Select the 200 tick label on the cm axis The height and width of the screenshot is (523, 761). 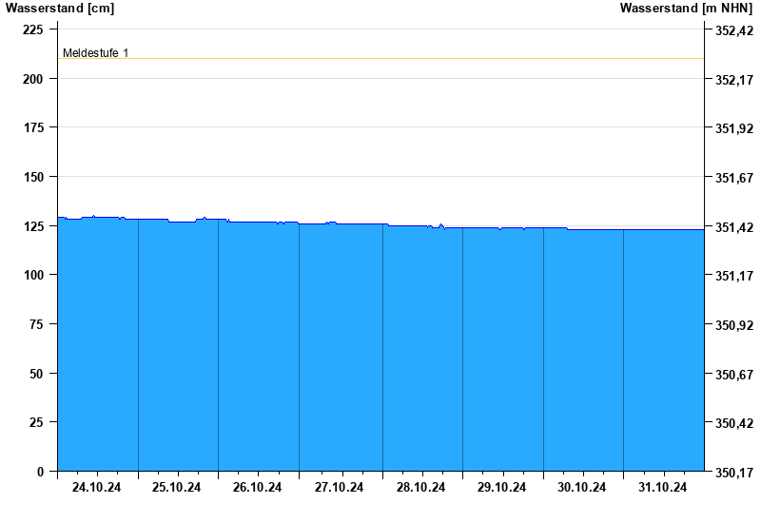coord(33,79)
